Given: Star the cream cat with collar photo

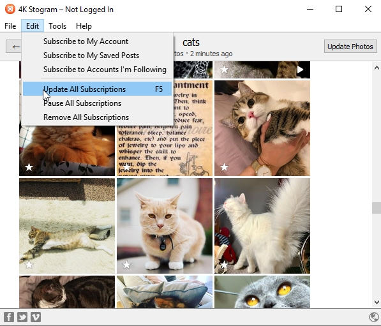Looking at the screenshot, I should click(126, 265).
